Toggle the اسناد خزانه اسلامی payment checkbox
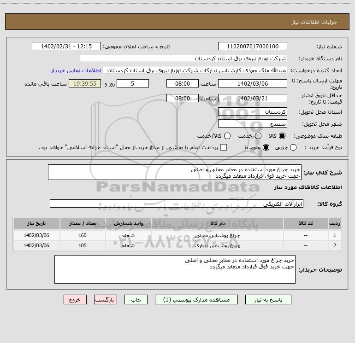 click(x=224, y=147)
